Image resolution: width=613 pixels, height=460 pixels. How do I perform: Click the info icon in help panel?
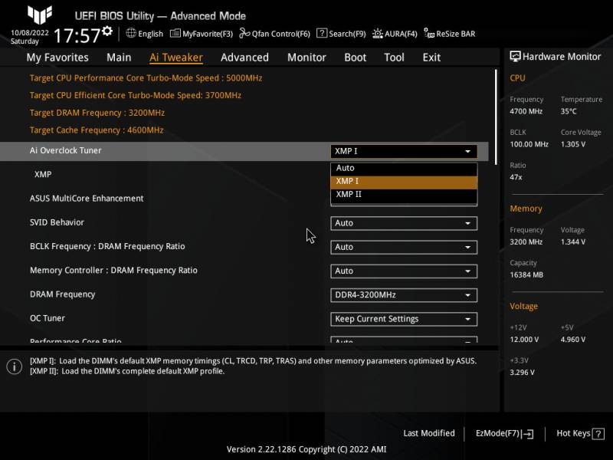pos(15,366)
